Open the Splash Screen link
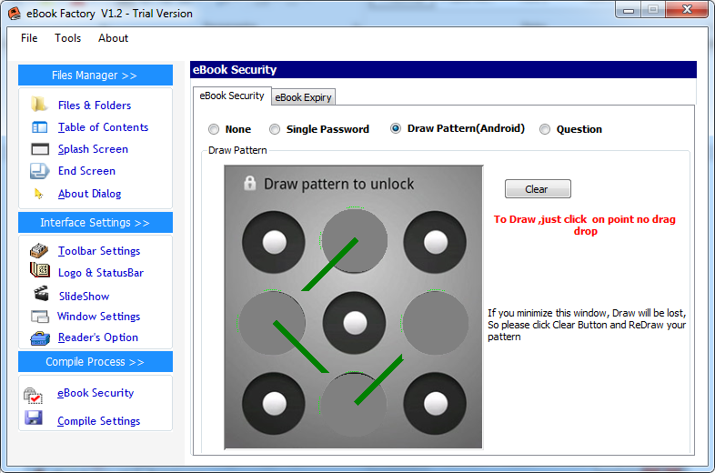 click(93, 149)
